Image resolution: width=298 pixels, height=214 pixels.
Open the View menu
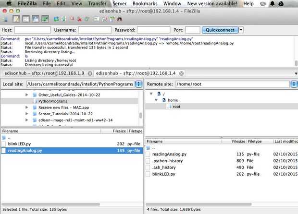click(x=76, y=3)
